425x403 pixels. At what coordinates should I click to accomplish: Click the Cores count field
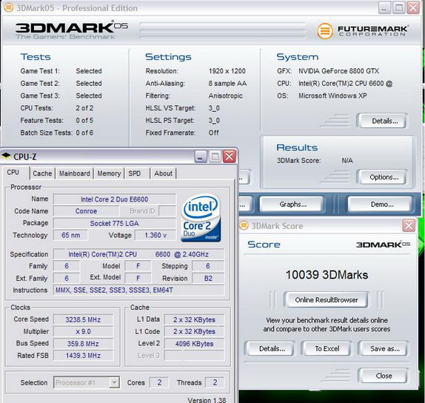point(159,383)
